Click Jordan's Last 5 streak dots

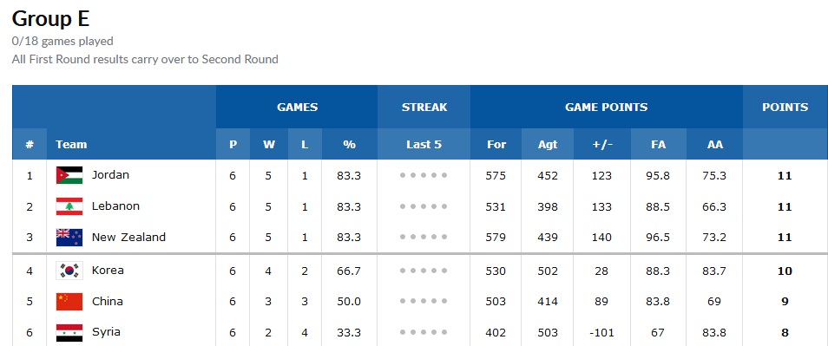[x=424, y=175]
